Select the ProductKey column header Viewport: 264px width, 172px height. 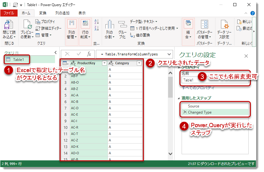click(86, 63)
